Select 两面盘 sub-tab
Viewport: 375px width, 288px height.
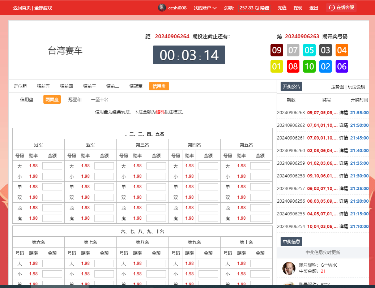click(x=52, y=99)
